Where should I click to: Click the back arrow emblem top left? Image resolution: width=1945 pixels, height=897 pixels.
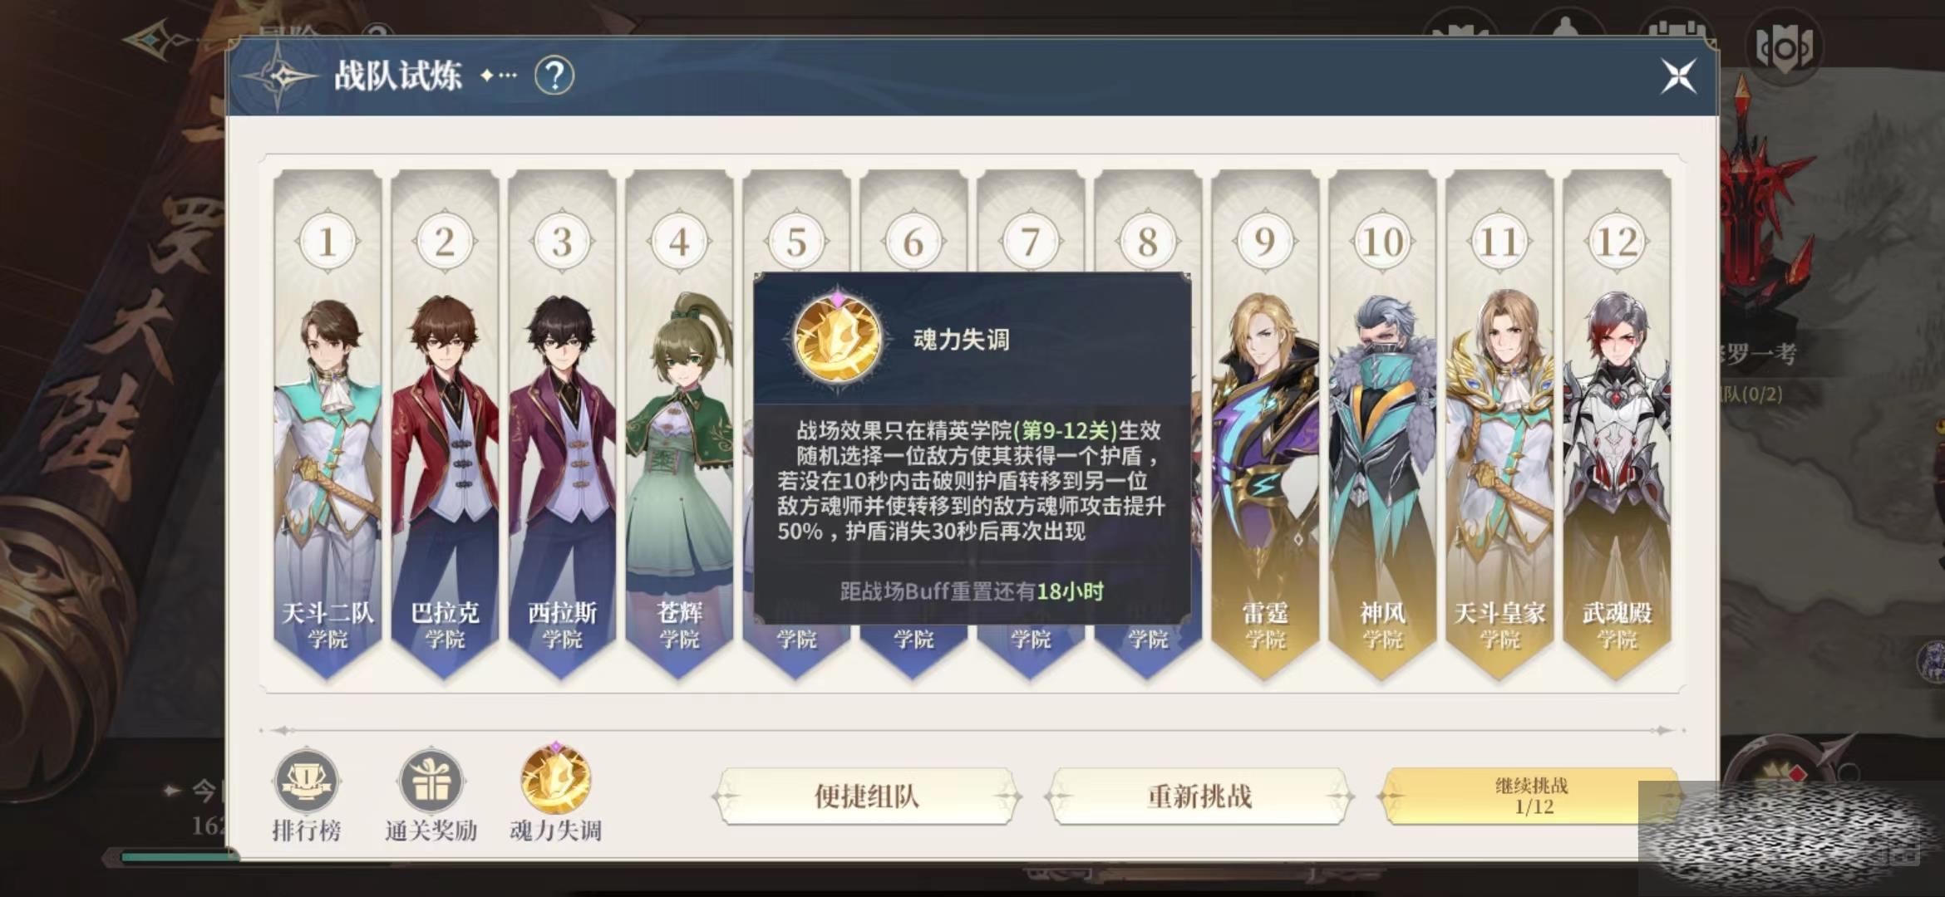coord(158,40)
